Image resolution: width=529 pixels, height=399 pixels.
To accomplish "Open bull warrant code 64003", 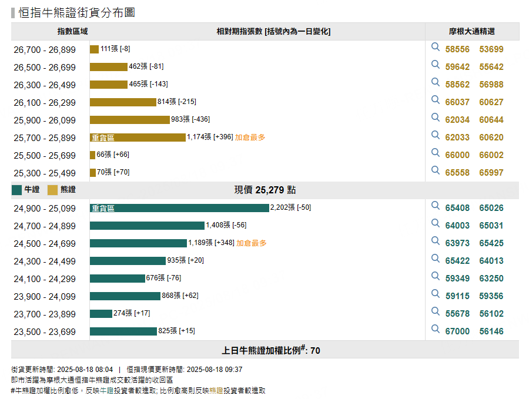I will point(457,225).
